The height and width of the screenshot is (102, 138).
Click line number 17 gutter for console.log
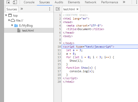coord(59,71)
